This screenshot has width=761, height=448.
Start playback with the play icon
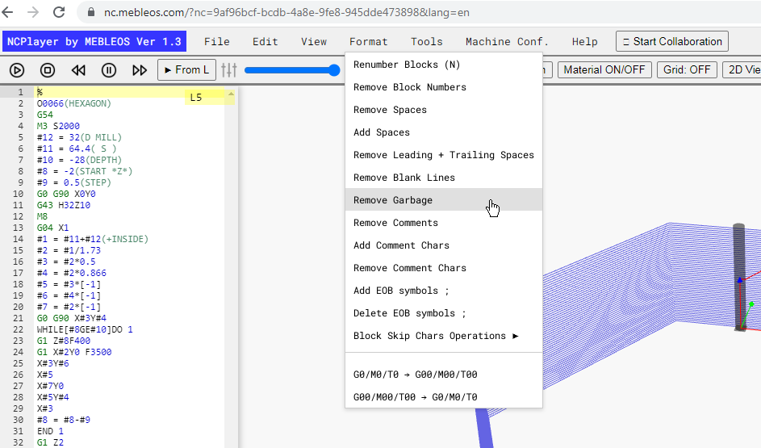(17, 70)
